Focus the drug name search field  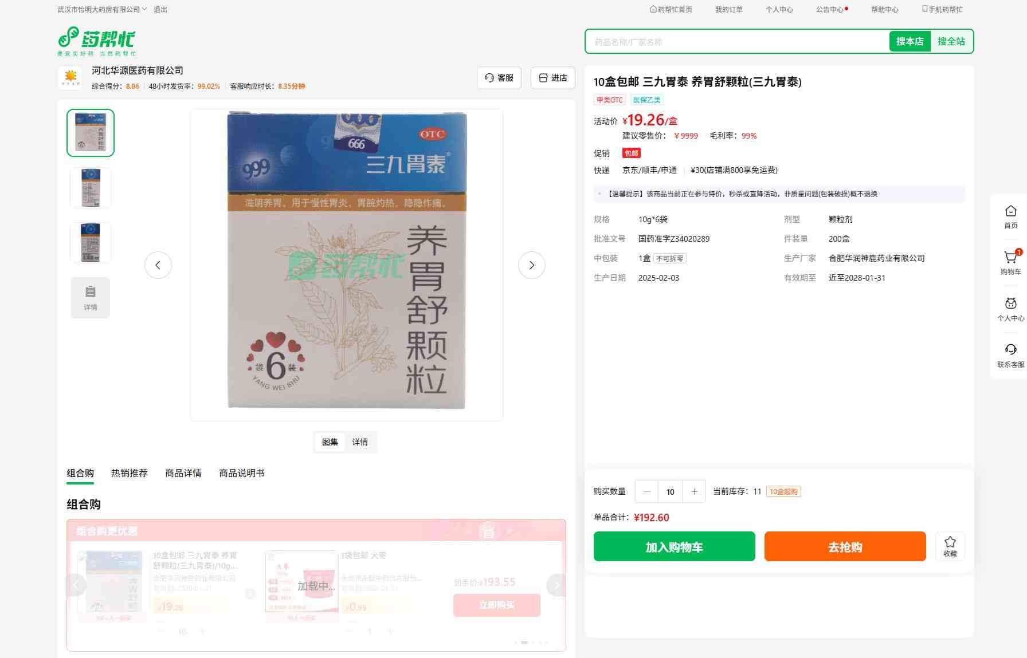736,42
